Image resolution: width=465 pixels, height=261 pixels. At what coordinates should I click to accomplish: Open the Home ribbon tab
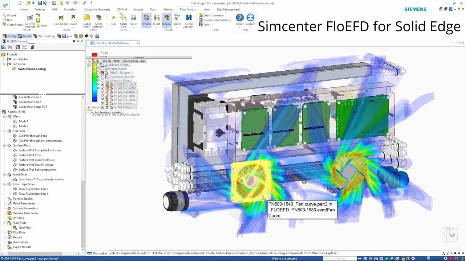[24, 9]
